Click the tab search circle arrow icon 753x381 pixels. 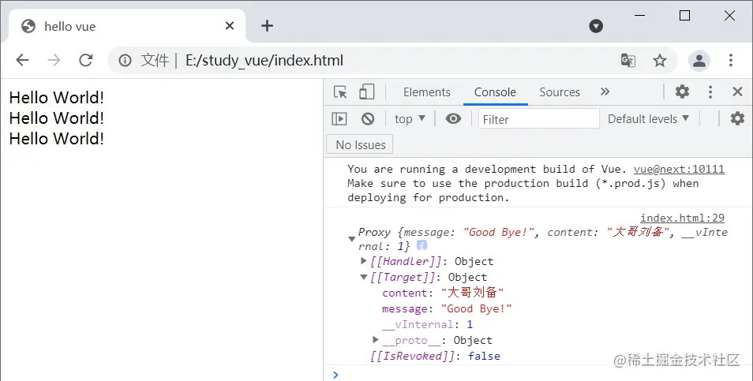click(596, 26)
